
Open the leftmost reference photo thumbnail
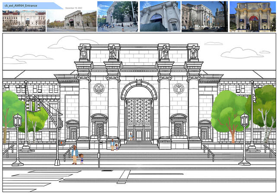pos(24,21)
